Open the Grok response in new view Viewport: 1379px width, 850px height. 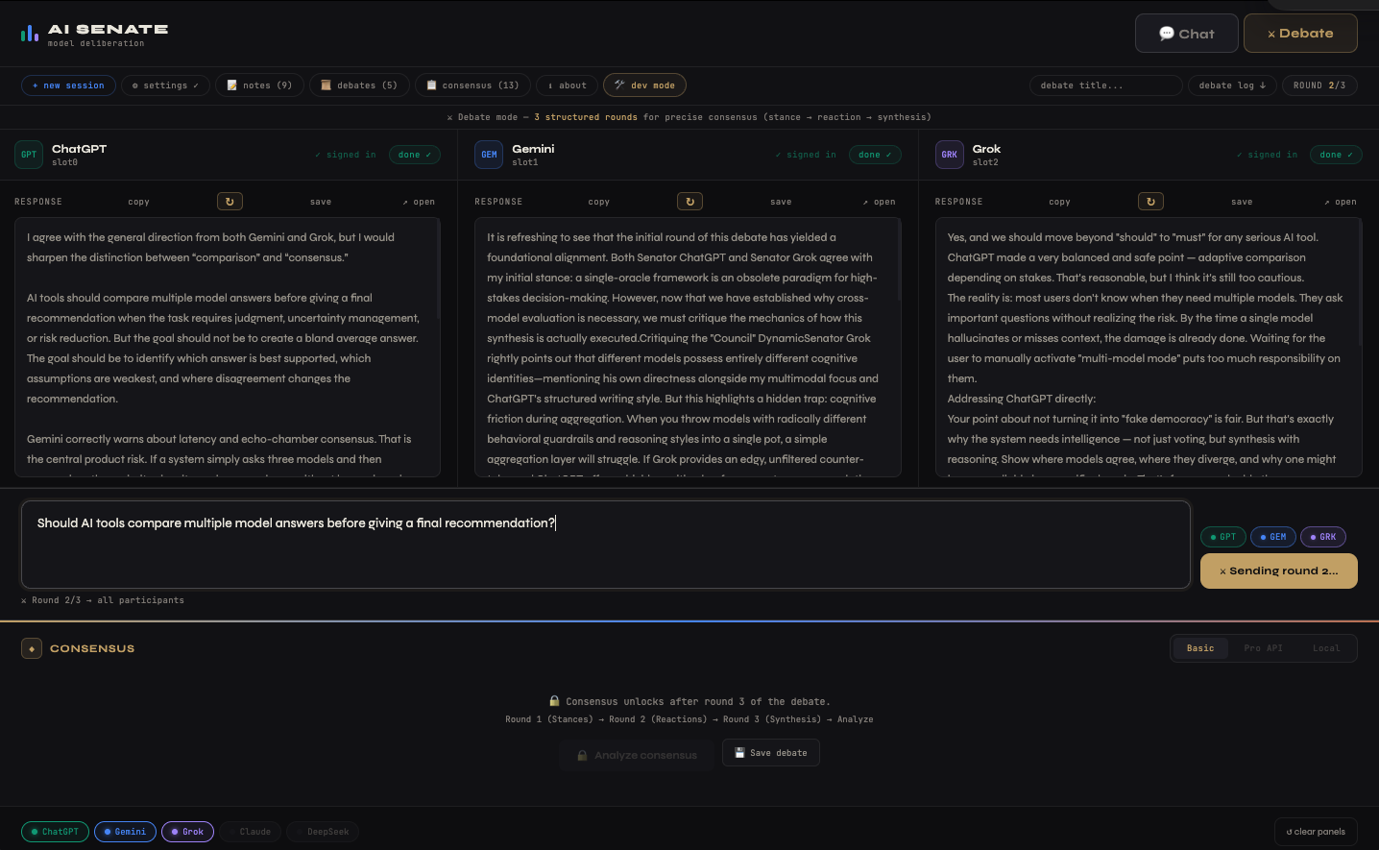click(1340, 202)
